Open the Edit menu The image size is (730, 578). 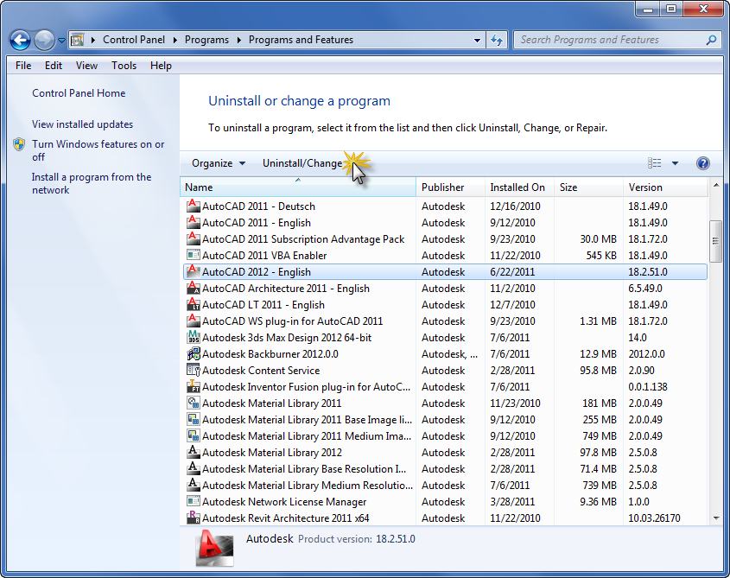pos(54,66)
